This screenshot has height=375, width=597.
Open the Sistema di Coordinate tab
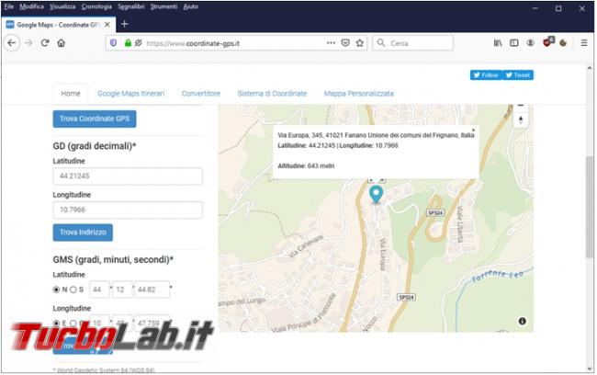coord(272,94)
